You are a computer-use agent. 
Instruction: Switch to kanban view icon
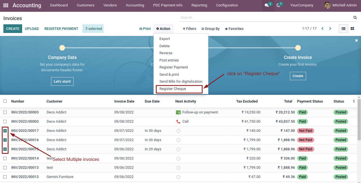[352, 28]
